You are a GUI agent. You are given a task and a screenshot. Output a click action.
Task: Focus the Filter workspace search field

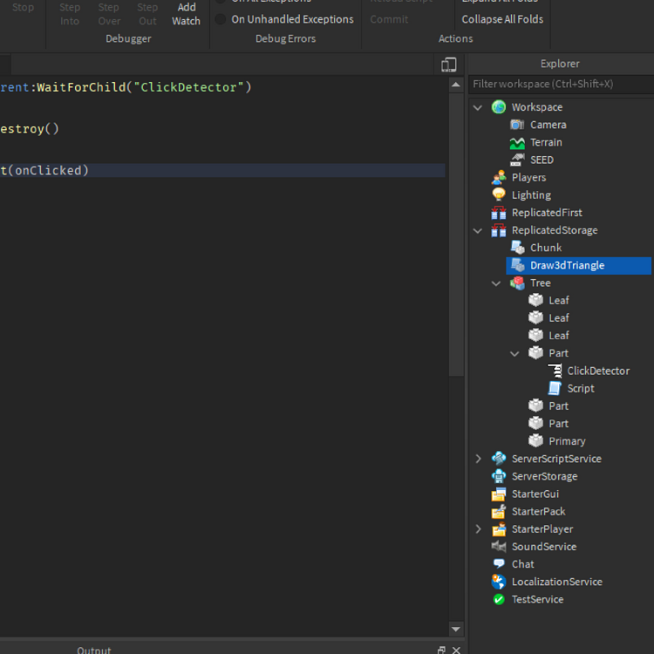click(x=561, y=85)
